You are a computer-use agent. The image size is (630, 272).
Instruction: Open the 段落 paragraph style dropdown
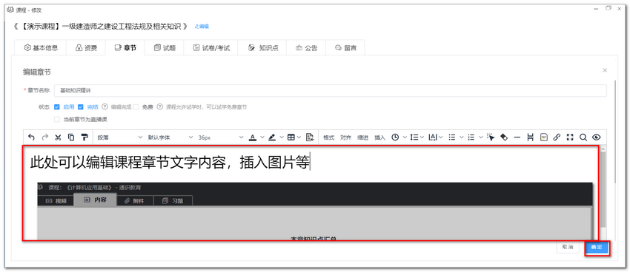pyautogui.click(x=120, y=137)
